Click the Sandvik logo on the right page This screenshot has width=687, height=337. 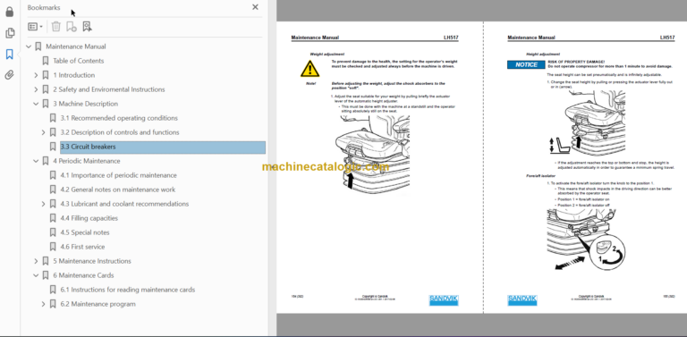522,299
